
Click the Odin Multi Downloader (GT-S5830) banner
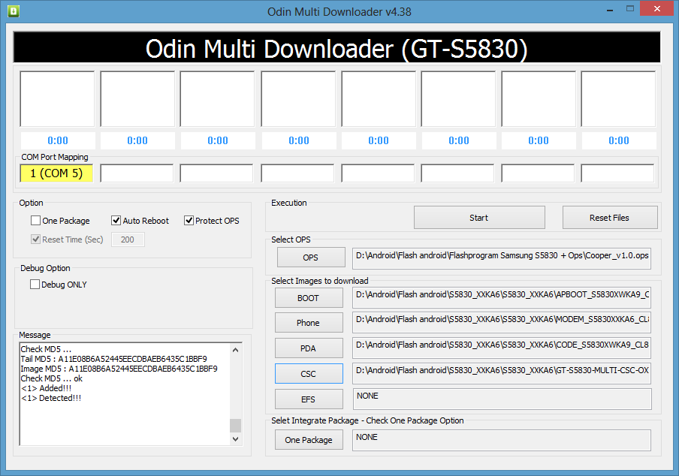click(x=337, y=47)
